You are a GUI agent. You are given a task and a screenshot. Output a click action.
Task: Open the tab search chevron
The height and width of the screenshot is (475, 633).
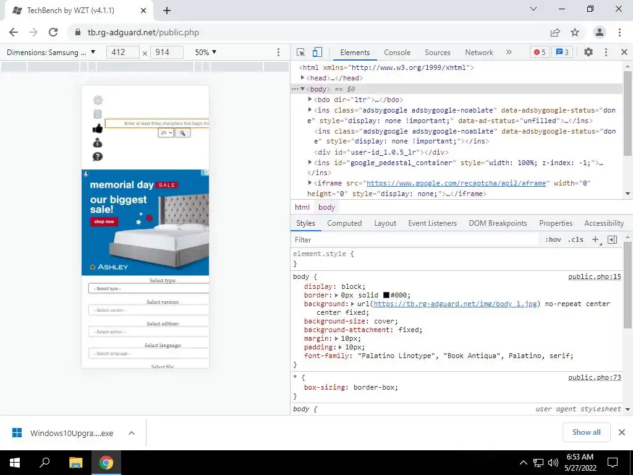[533, 9]
